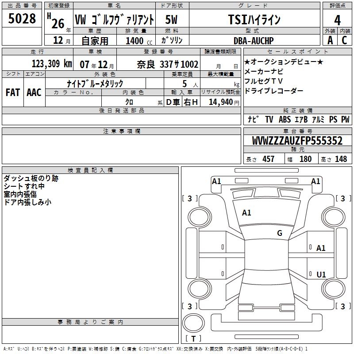Click the model code DBA-AUCHP
The image size is (354, 354).
(254, 41)
